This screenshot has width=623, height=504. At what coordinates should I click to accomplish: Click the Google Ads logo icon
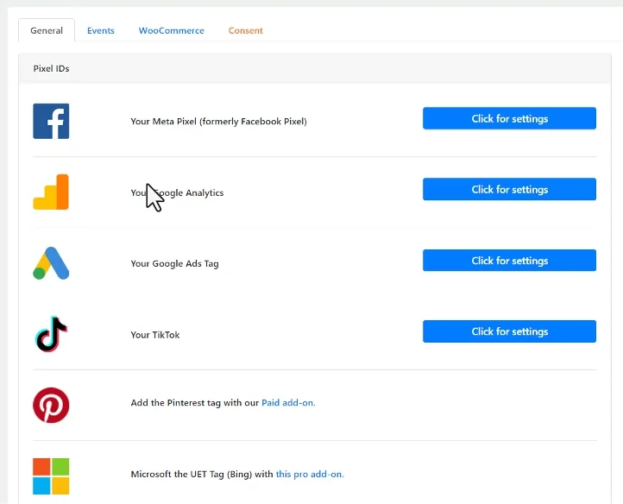click(51, 263)
